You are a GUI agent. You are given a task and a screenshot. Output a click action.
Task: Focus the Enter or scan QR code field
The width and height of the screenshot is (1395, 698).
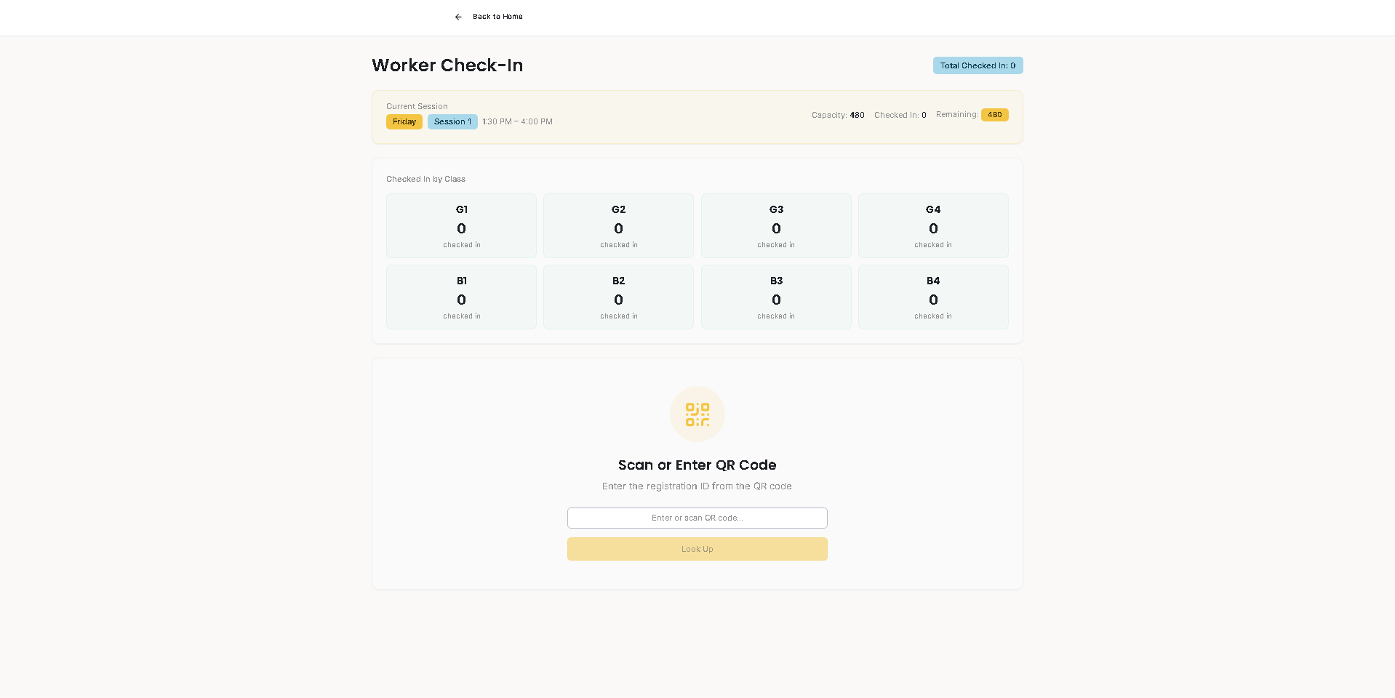point(697,518)
